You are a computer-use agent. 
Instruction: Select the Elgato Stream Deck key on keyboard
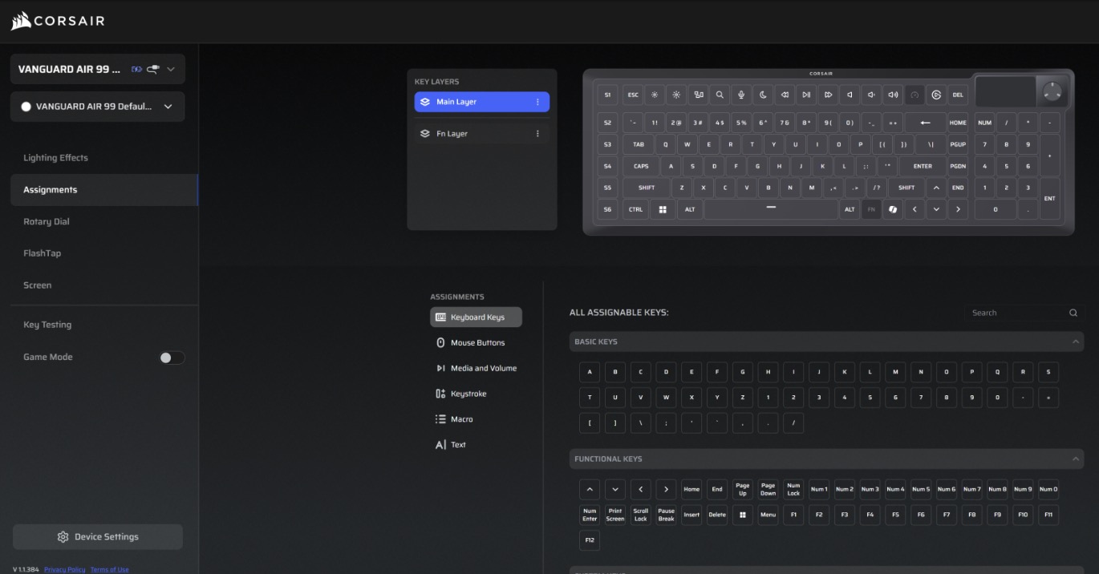point(936,95)
